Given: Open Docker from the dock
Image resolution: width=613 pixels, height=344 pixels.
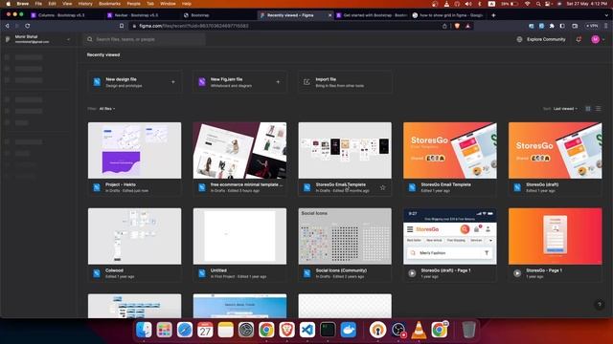Looking at the screenshot, I should point(348,330).
